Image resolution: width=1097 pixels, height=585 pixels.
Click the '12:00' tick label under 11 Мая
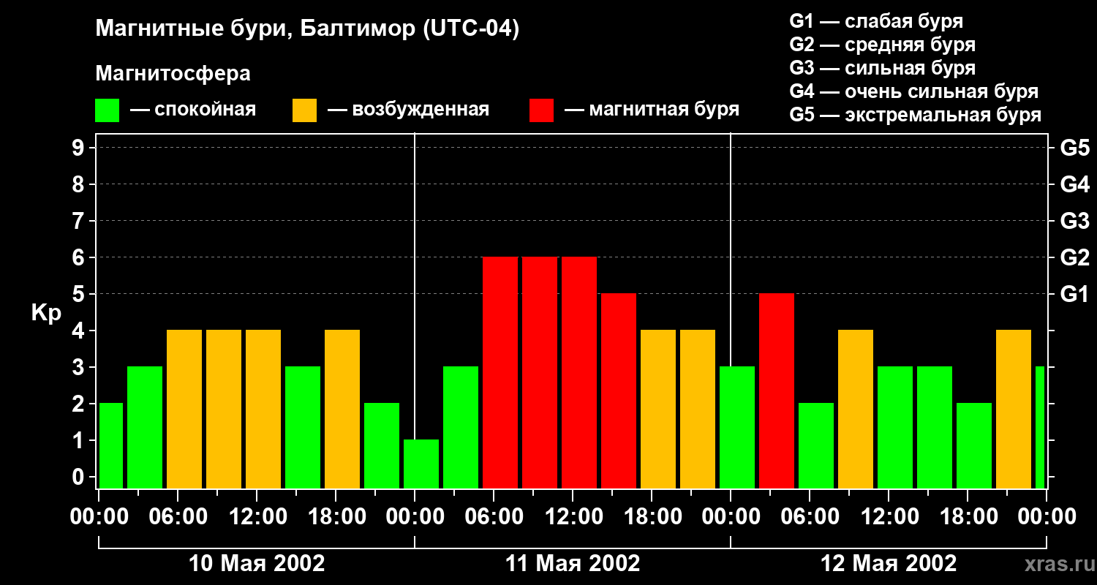click(573, 517)
